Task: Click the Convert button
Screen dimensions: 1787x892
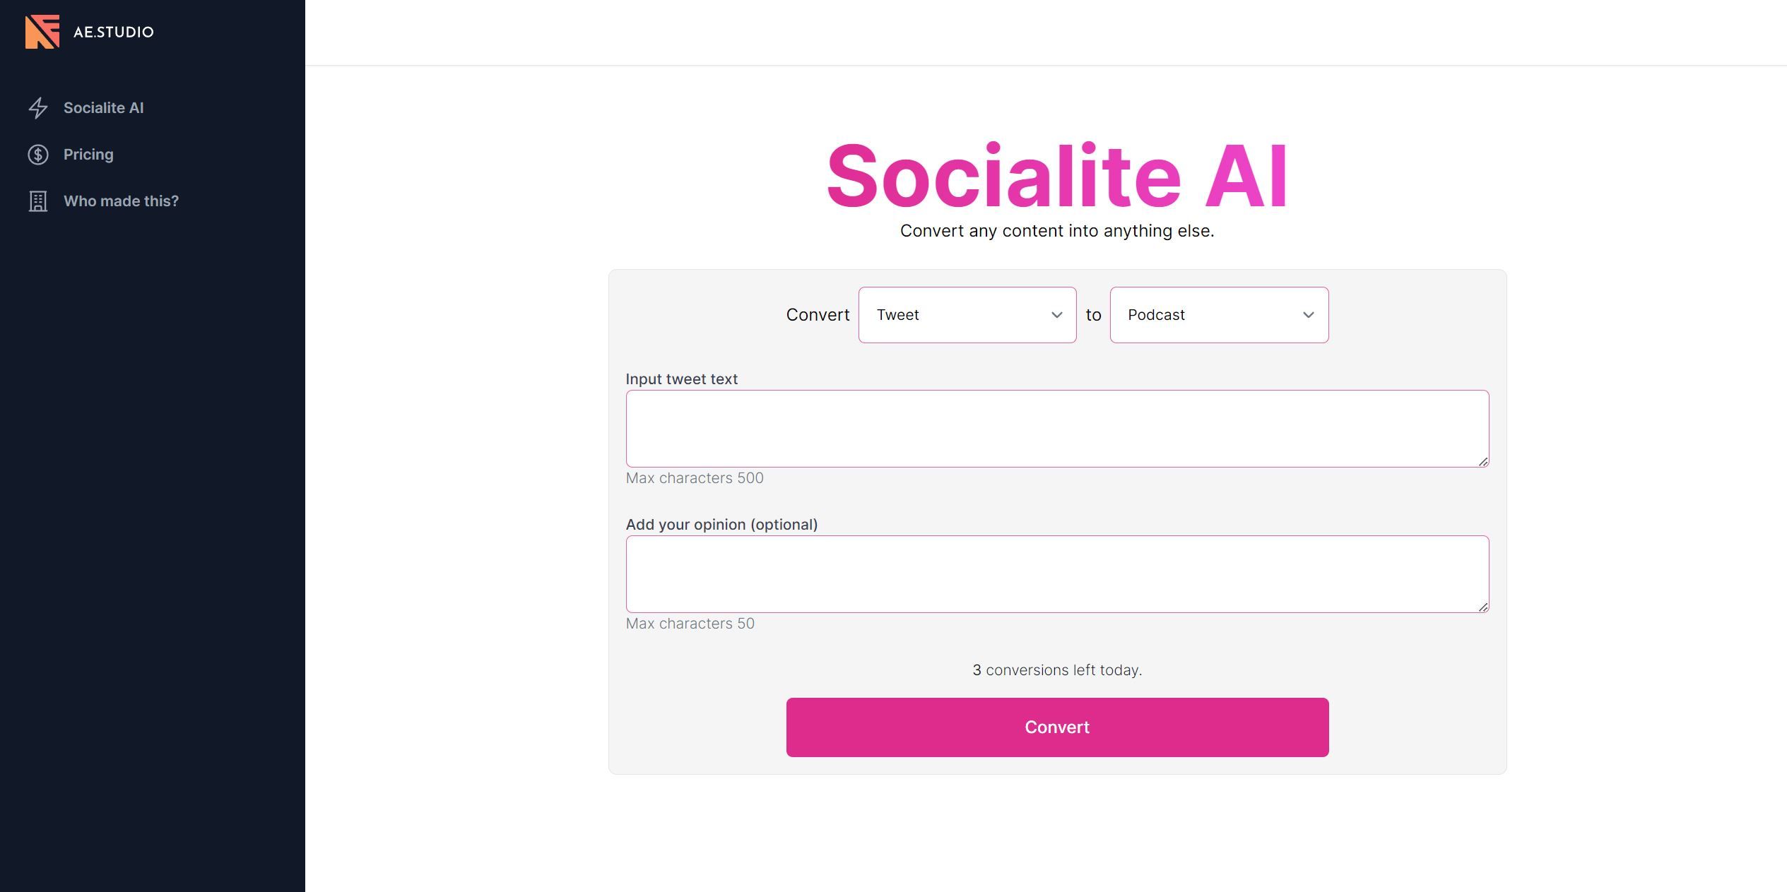Action: click(1056, 727)
